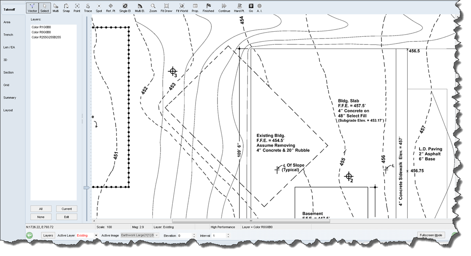The height and width of the screenshot is (256, 471).
Task: Activate the Select tool
Action: pos(44,8)
